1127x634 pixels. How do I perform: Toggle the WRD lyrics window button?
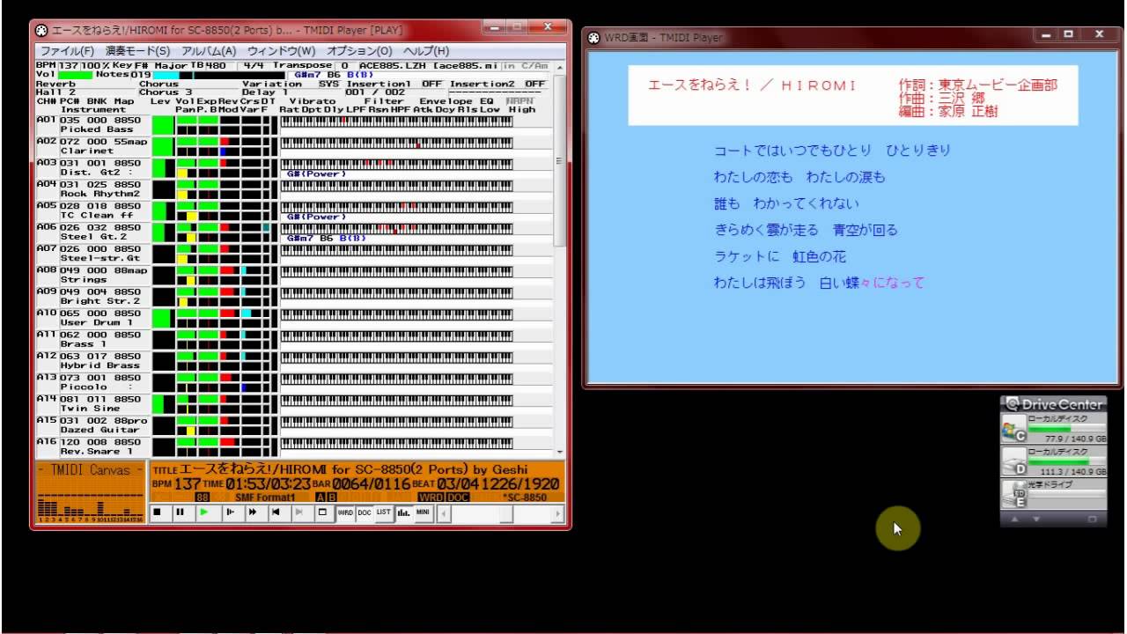click(x=345, y=512)
